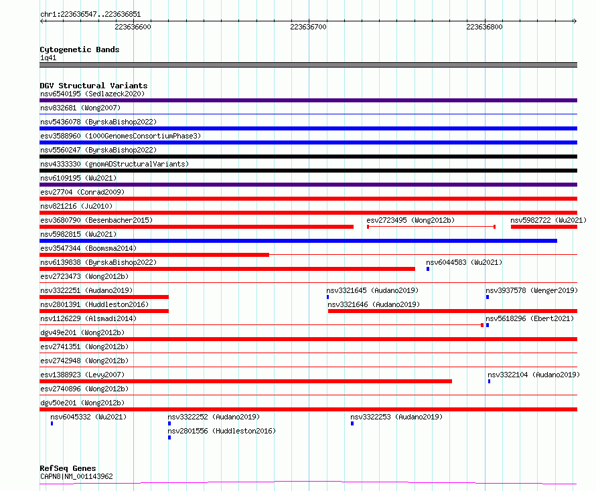Click the thin red esv2723495 span line

(x=431, y=227)
